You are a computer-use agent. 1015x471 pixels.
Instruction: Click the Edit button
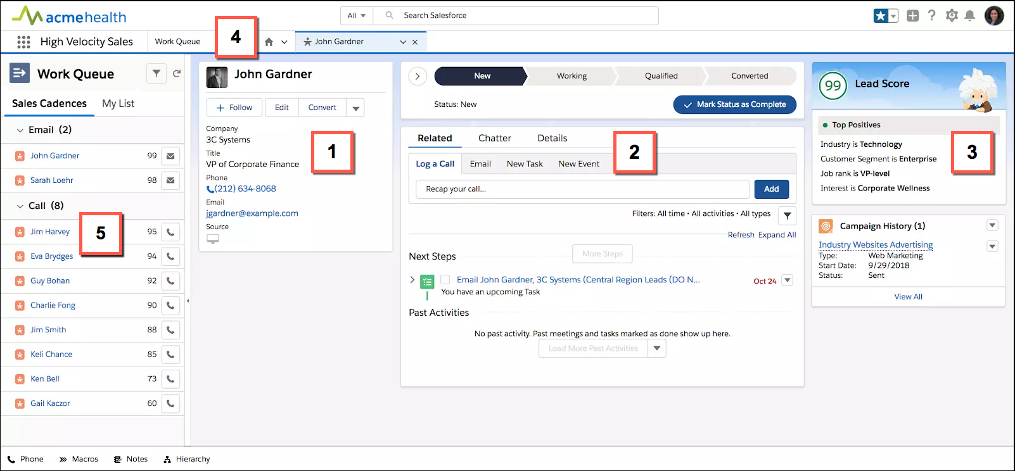282,108
